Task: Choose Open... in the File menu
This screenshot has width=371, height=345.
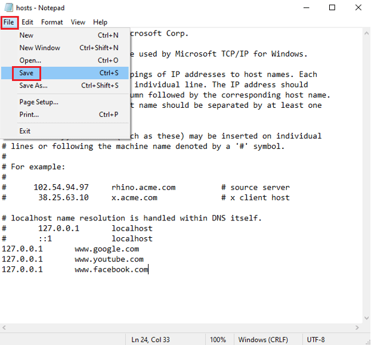Action: 30,60
